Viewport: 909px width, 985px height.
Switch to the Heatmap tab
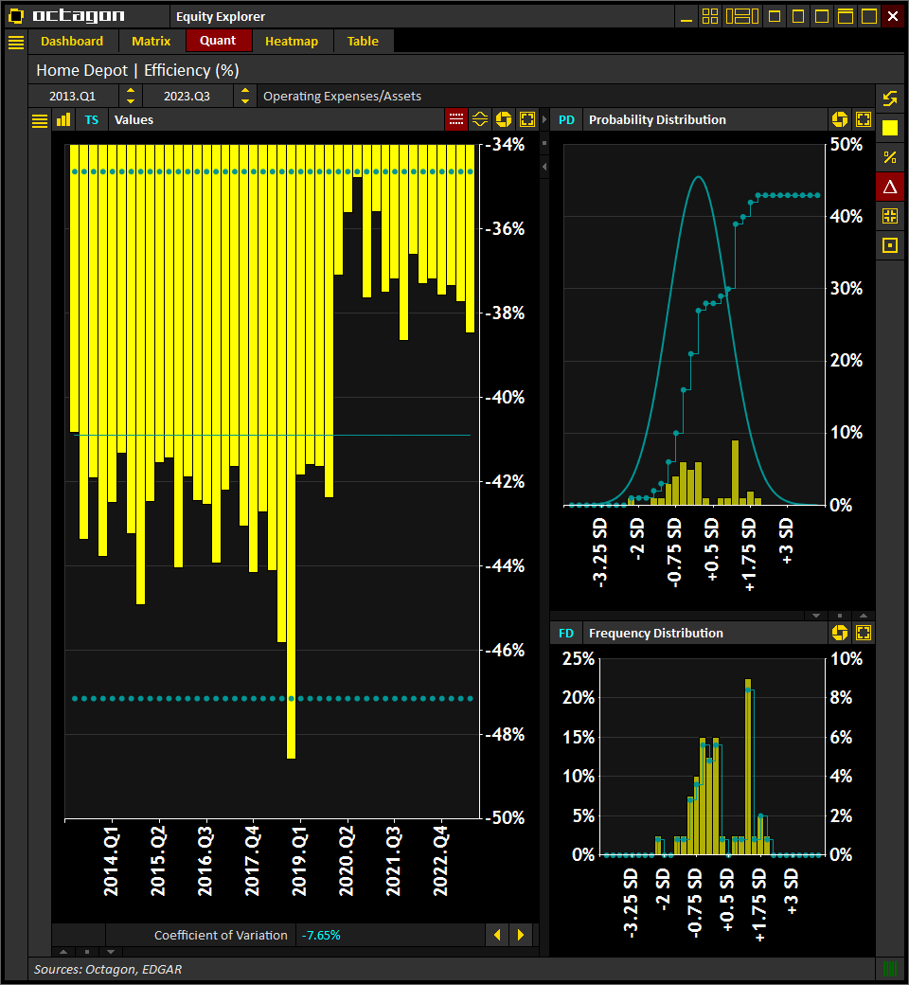(292, 41)
